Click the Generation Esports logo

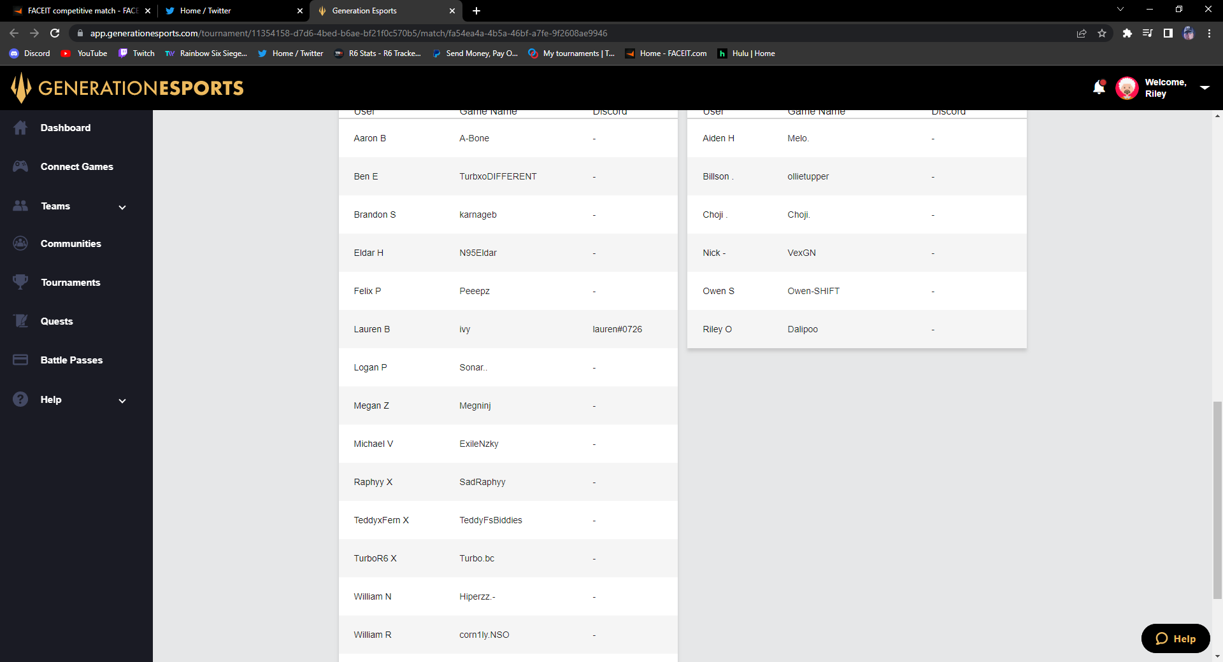point(127,87)
